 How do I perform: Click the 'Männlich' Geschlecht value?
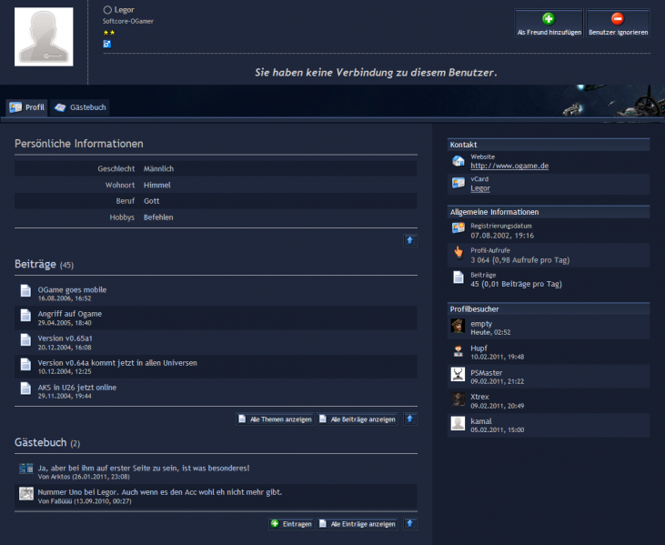158,169
